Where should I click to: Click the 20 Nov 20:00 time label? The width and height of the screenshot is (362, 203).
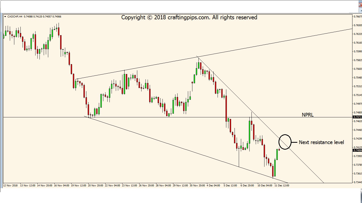click(95, 186)
